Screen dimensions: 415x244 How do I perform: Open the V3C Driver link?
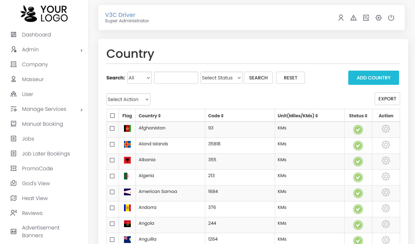[x=120, y=15]
